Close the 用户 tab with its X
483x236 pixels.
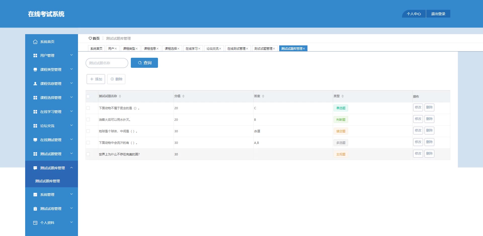pos(116,49)
